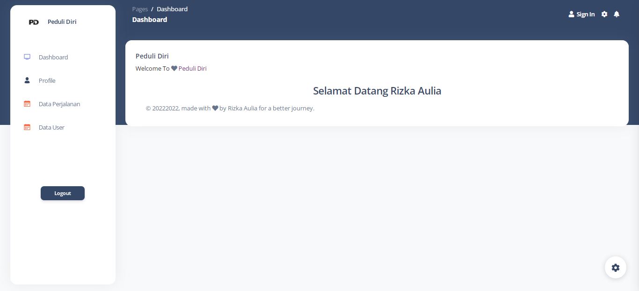Click the Dashboard breadcrumb item

pyautogui.click(x=172, y=9)
